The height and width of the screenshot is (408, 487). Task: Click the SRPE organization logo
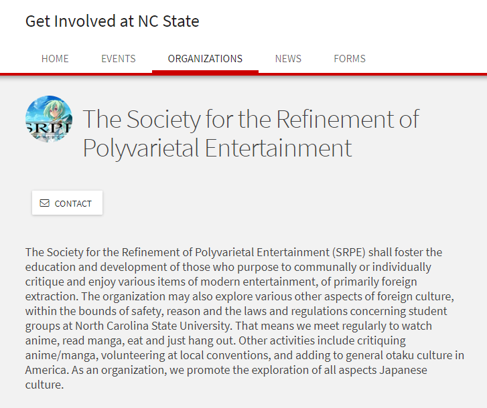tap(49, 119)
